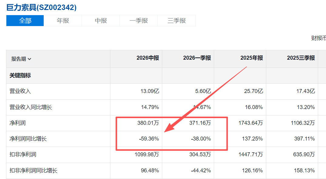Click the 巨力索具(SZ002342) title
Screen dimensions: 326x179
coord(41,8)
